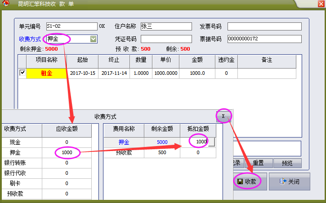Click the blue 押金 fee name cell
The width and height of the screenshot is (326, 203).
(x=124, y=143)
